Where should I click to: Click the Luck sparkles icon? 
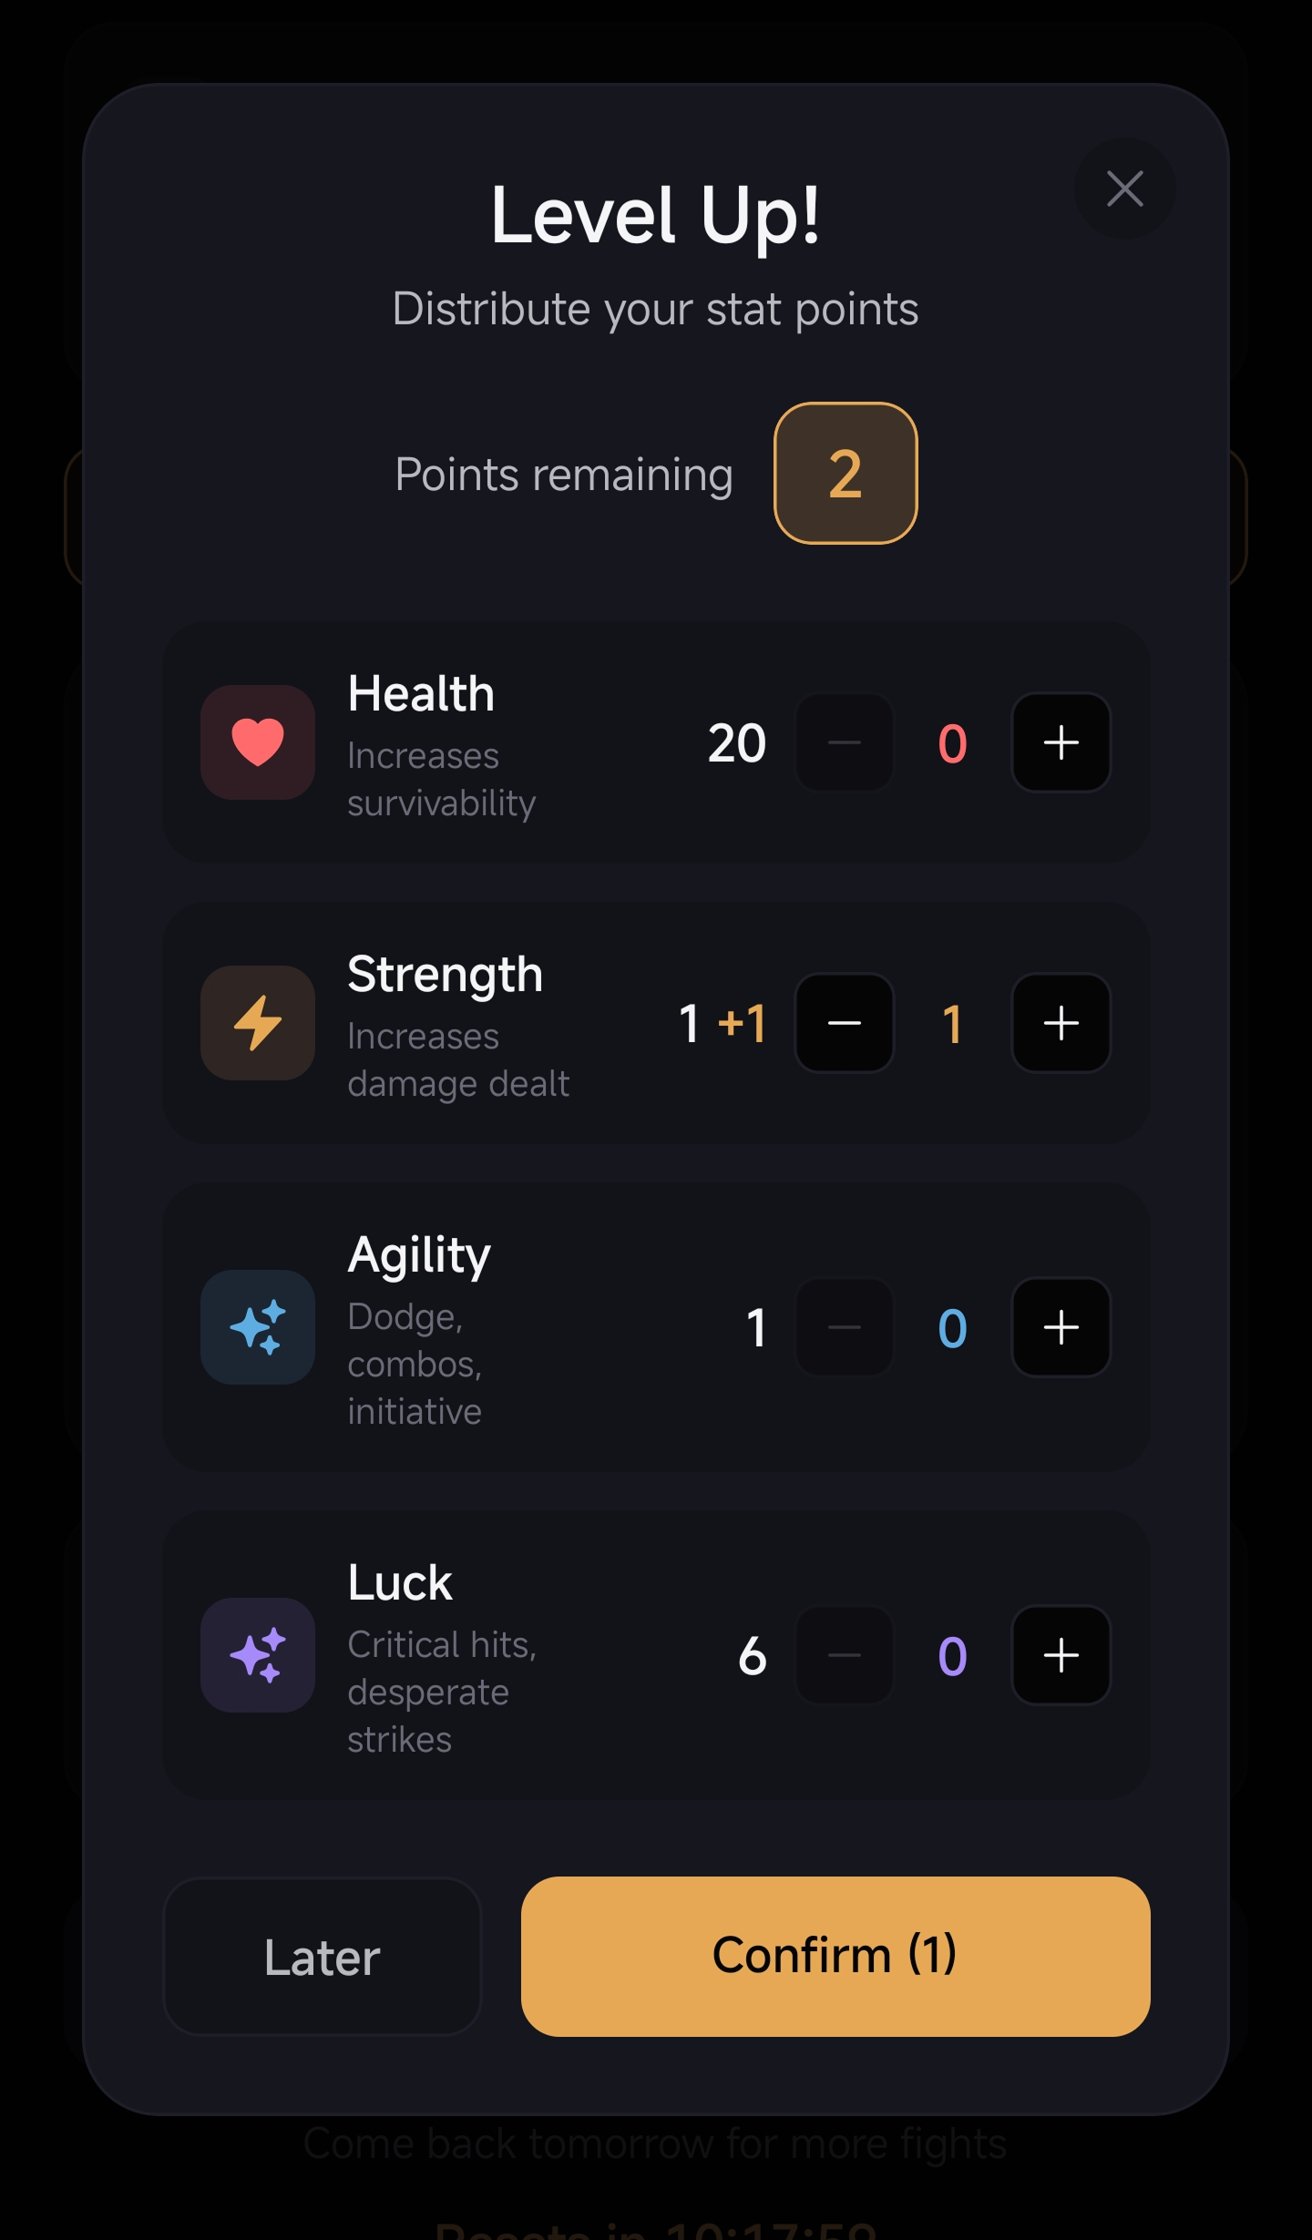coord(258,1655)
